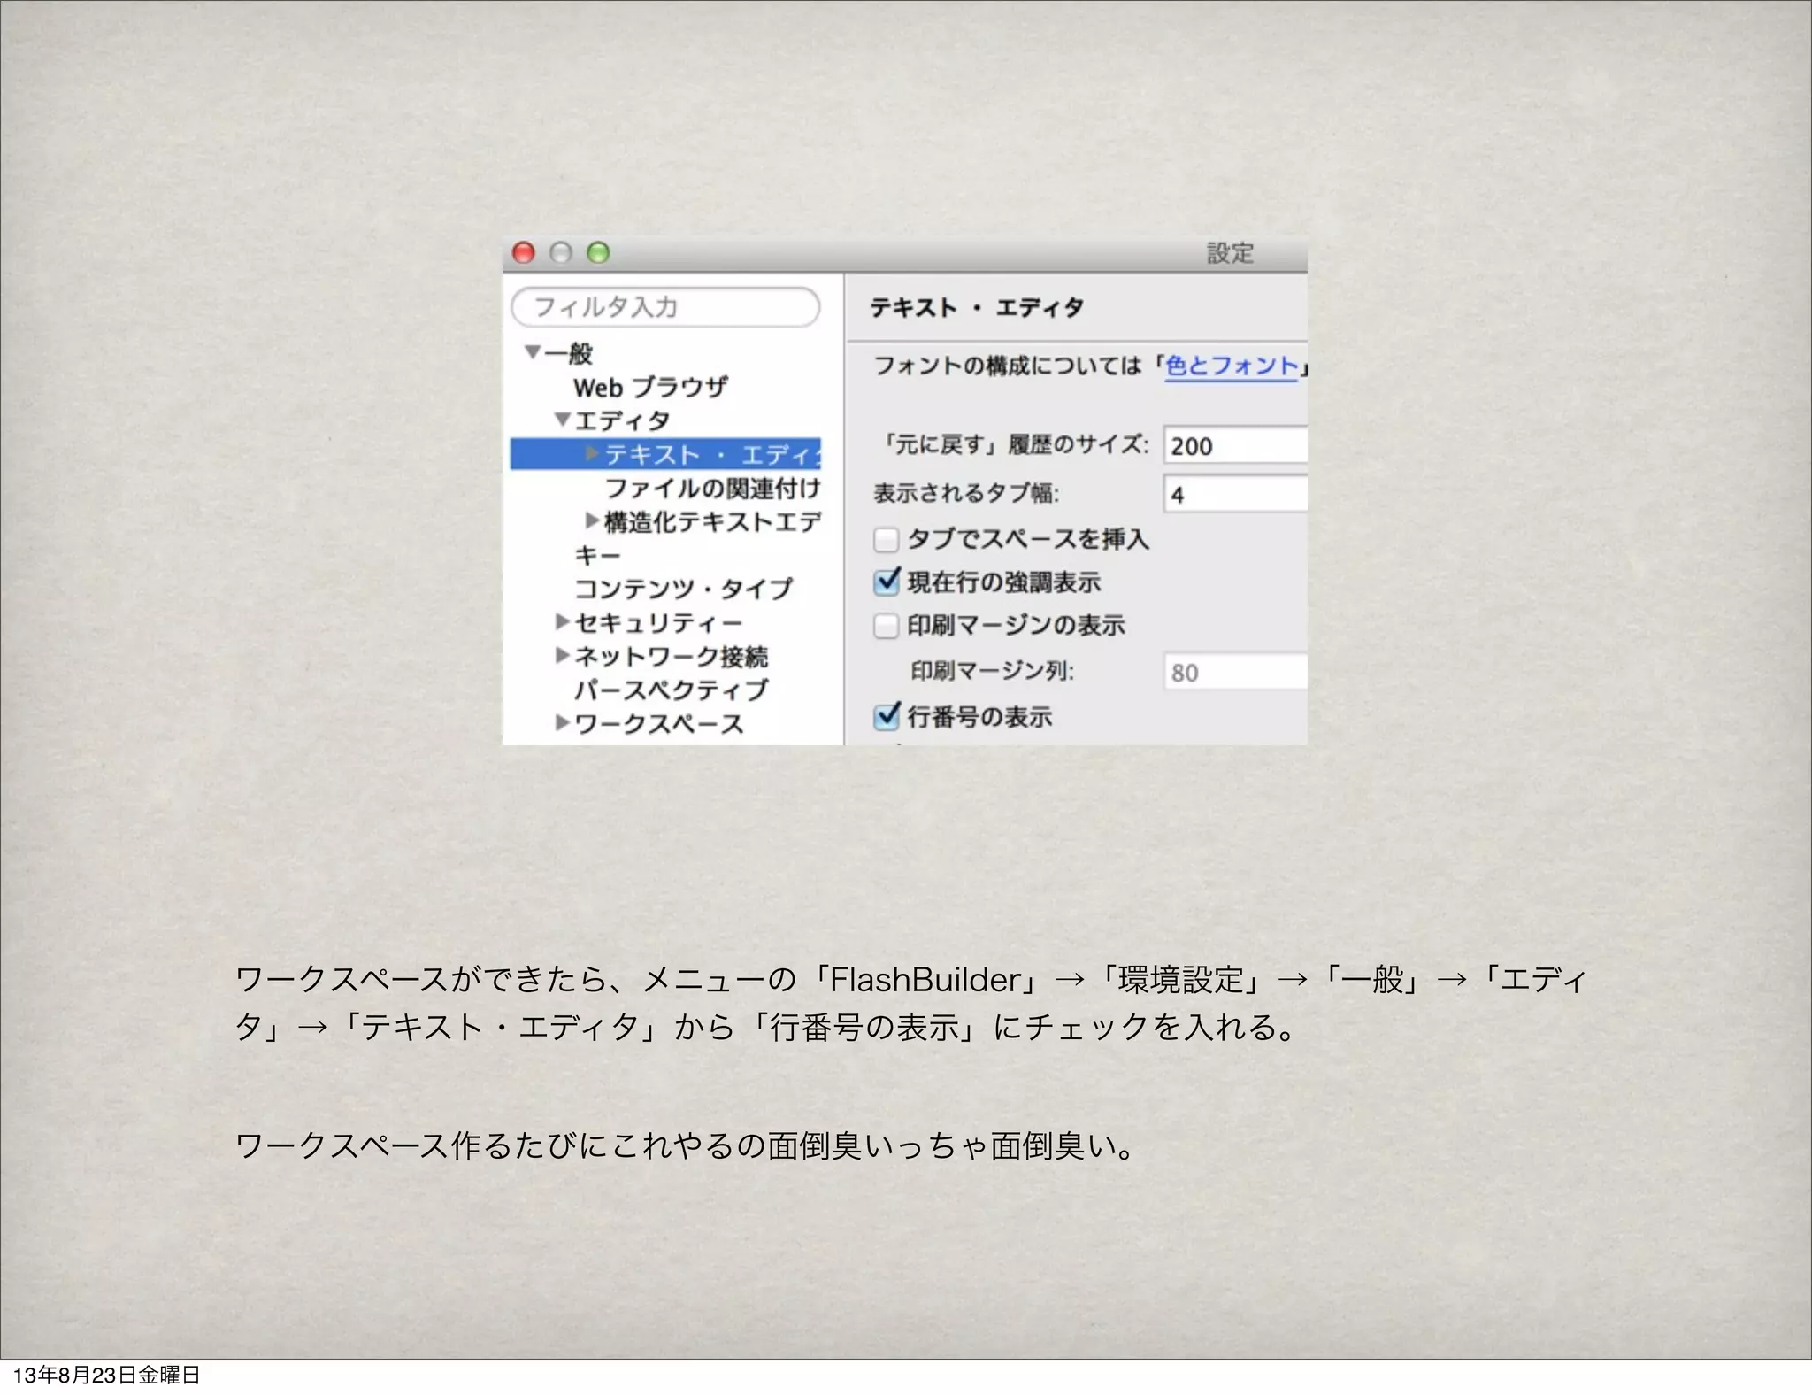Image resolution: width=1812 pixels, height=1395 pixels.
Task: Select パースペクティブ tree item
Action: [x=671, y=690]
